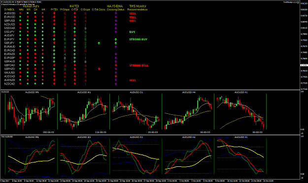This screenshot has width=308, height=183.
Task: Click the AUDUSD symbol in the monitor table
Action: click(x=10, y=13)
